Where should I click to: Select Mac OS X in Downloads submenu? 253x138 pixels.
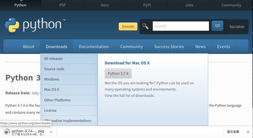pos(69,90)
